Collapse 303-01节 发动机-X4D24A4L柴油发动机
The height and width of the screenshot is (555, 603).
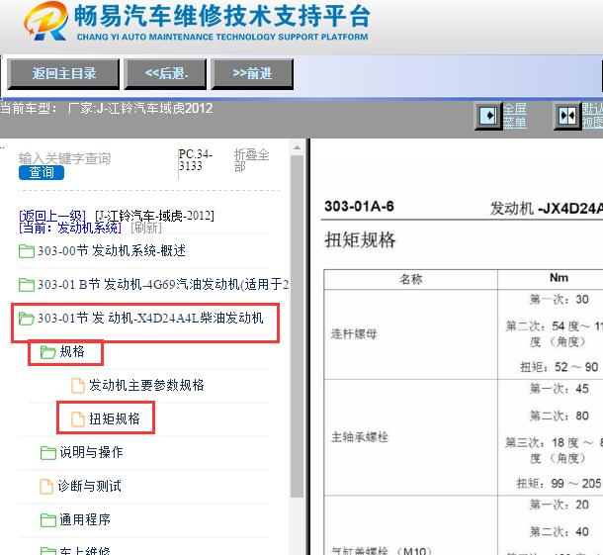click(150, 318)
